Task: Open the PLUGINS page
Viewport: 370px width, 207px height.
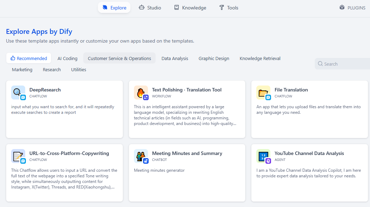Action: (352, 8)
